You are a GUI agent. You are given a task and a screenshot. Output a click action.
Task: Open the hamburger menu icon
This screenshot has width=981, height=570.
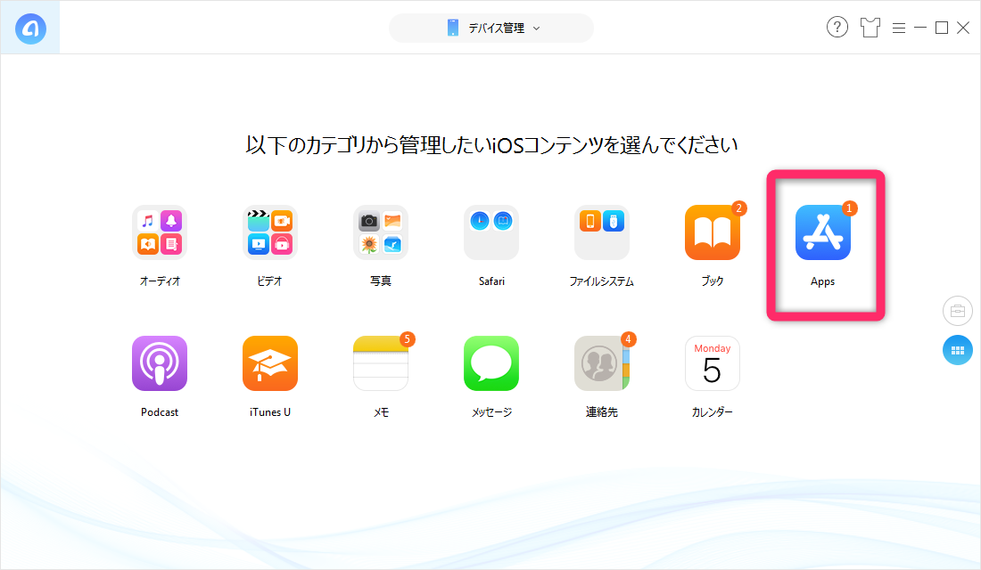pyautogui.click(x=899, y=28)
